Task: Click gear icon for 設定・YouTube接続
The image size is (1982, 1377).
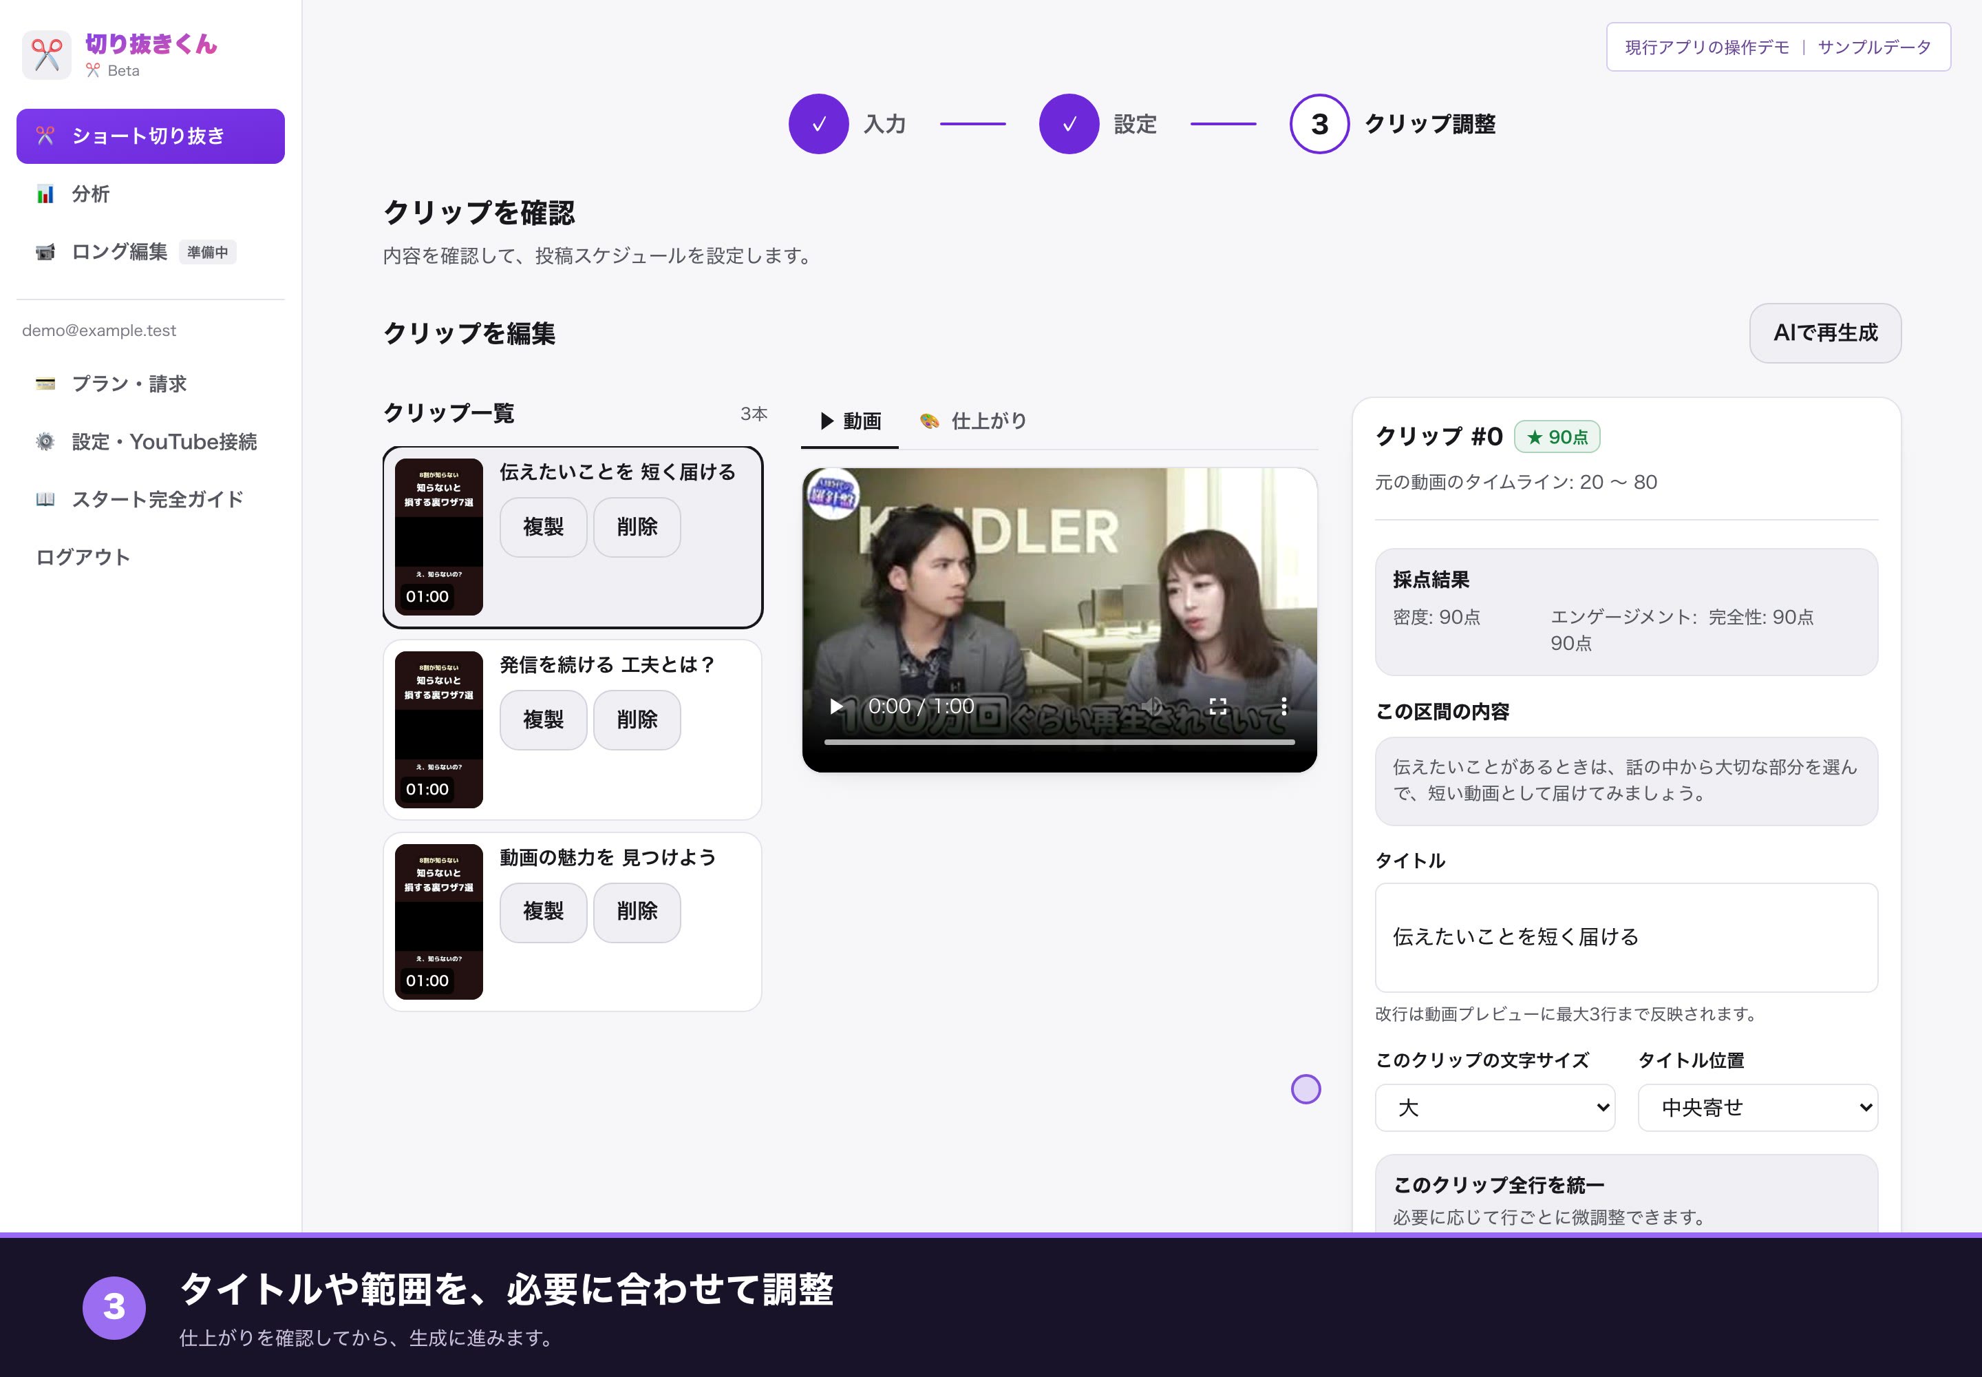Action: point(45,442)
